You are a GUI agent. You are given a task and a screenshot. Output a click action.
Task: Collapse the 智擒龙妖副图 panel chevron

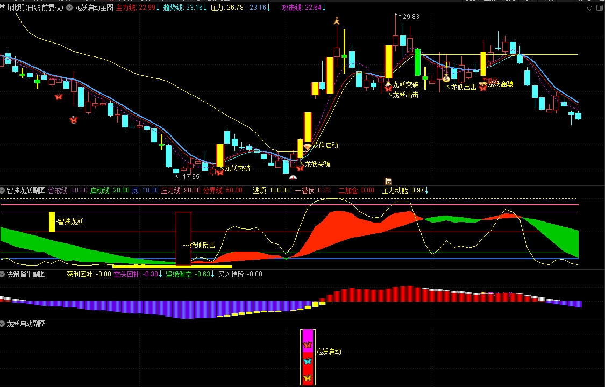pos(2,190)
